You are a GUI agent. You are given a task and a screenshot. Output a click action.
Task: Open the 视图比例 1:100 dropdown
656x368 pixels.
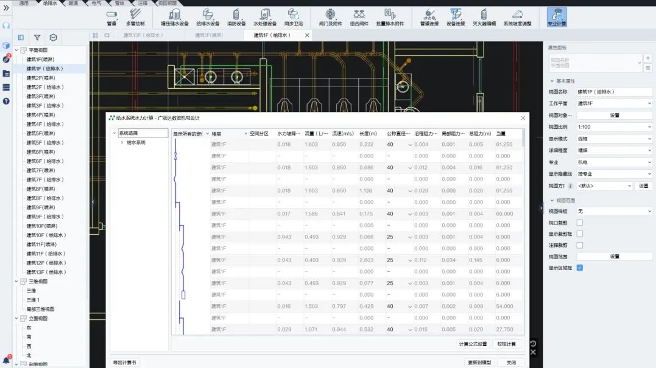[x=614, y=127]
